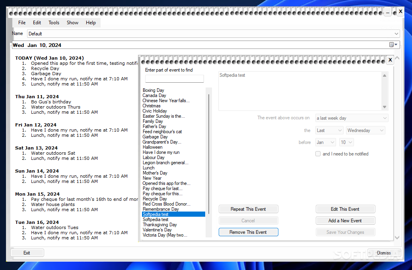Viewport: 412px width, 270px height.
Task: Select 'Lunch' in the event list
Action: [149, 168]
